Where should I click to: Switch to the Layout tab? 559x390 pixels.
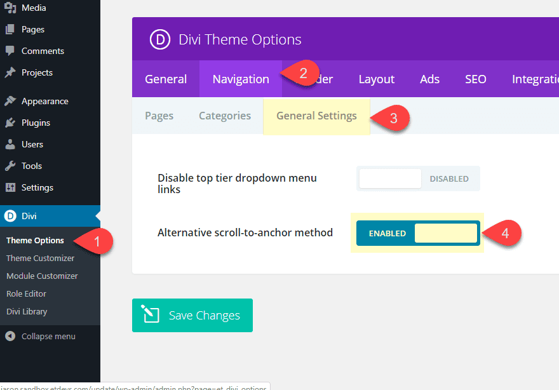[x=377, y=79]
